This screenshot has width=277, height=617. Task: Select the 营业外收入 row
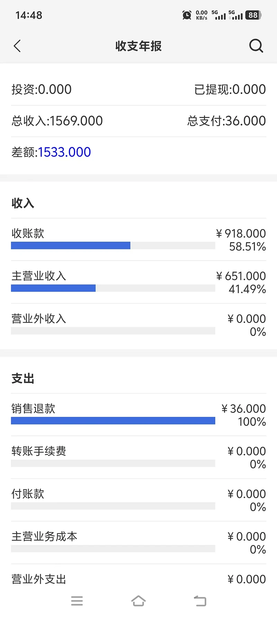tap(138, 325)
